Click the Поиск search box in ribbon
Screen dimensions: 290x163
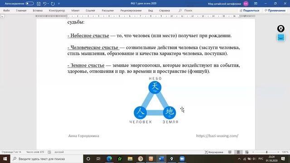185,10
